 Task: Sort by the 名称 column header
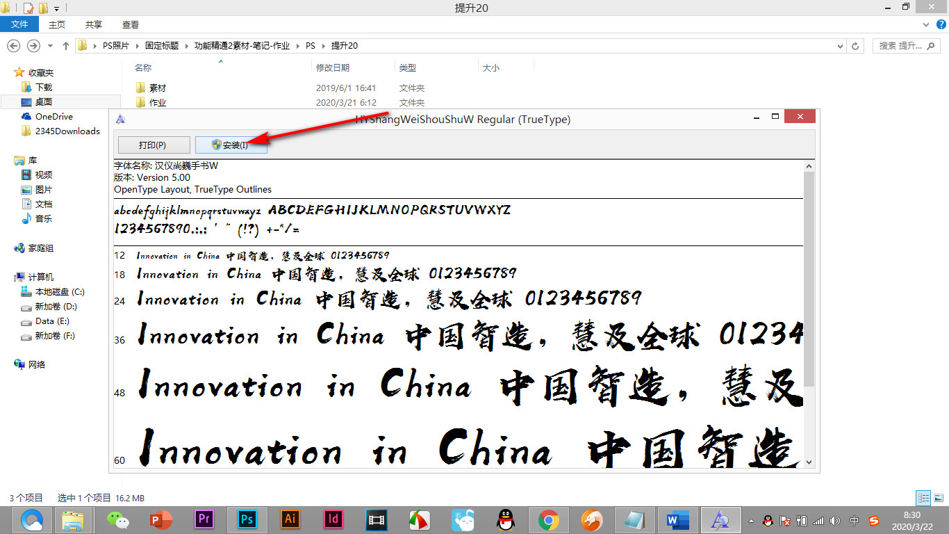[143, 67]
